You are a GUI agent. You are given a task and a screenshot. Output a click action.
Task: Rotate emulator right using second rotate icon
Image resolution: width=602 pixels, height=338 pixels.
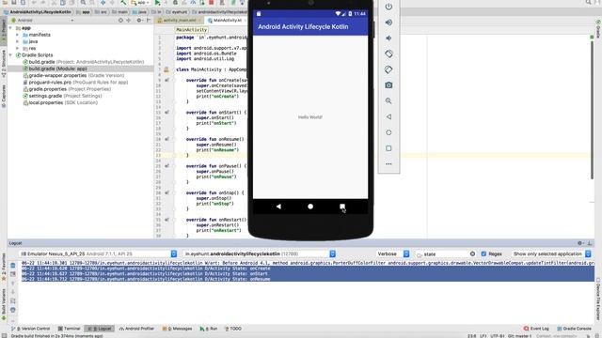[388, 69]
